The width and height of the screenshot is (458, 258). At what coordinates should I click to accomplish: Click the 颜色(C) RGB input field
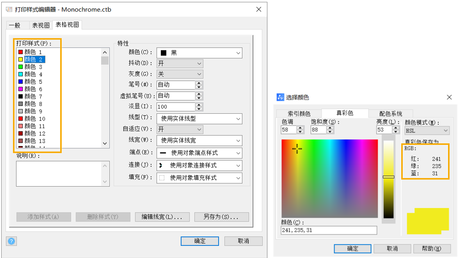coord(329,230)
